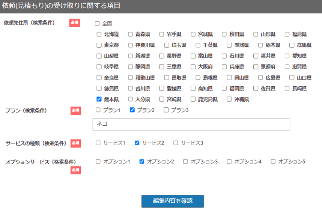322x212 pixels.
Task: Select 東京都 checkbox
Action: coord(99,45)
